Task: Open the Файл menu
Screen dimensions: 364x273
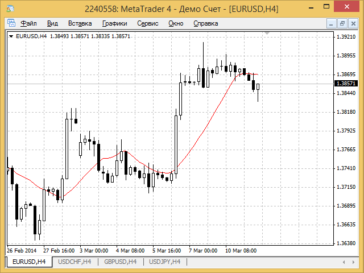Action: [x=28, y=23]
